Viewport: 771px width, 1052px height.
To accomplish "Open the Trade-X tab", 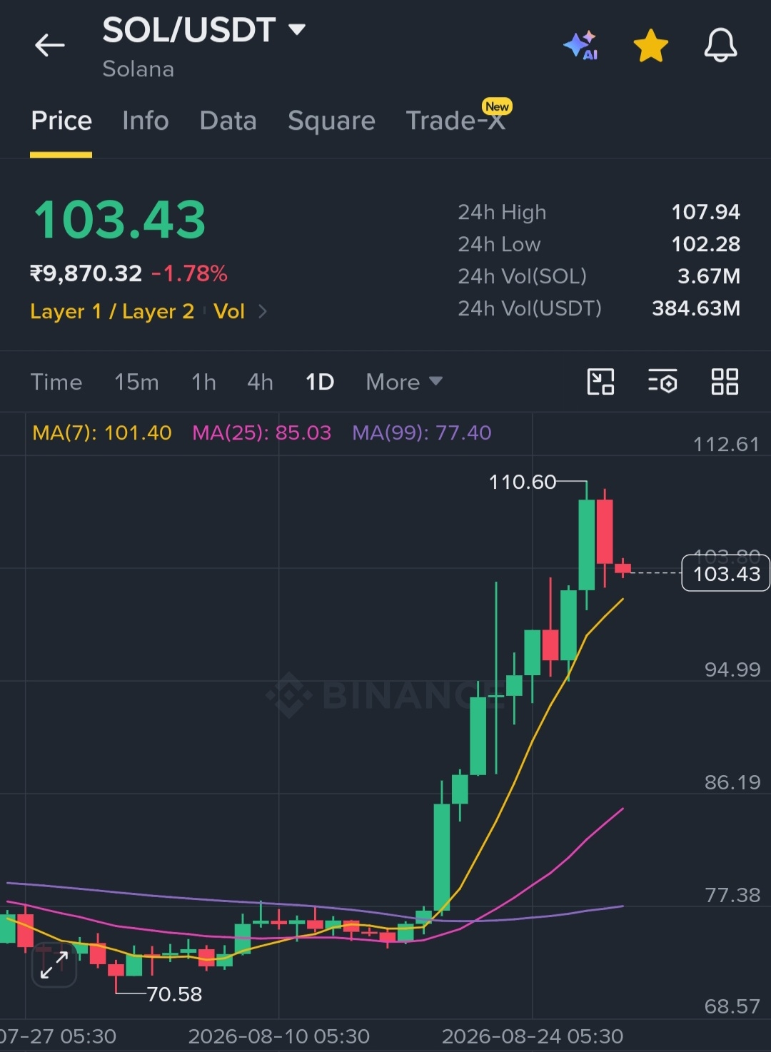I will (455, 120).
